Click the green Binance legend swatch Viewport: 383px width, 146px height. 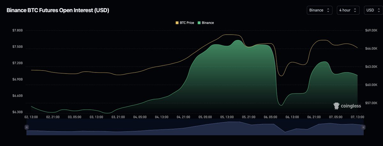[199, 23]
